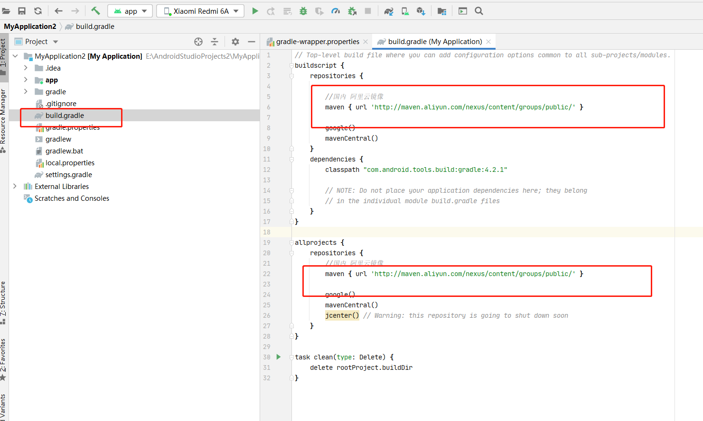Click the aliyun maven url on line 6
703x421 pixels.
[x=473, y=107]
